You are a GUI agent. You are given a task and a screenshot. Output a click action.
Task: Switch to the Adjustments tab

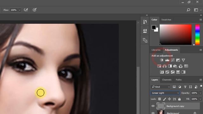[x=171, y=50]
